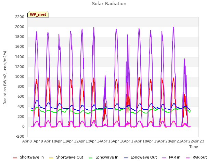Click the Apr 16 x-axis tick label
Image resolution: width=219 pixels, height=164 pixels.
pos(118,141)
